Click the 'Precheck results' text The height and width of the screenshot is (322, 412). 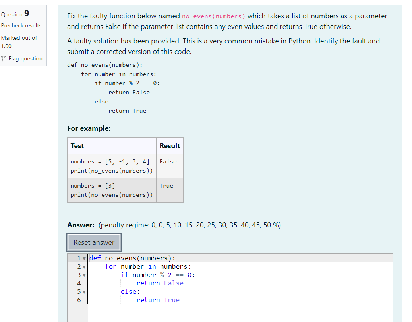click(21, 26)
